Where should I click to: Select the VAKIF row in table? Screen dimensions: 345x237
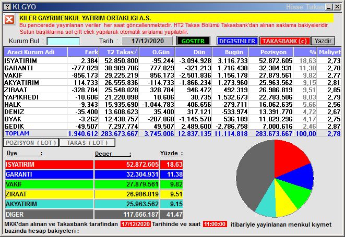pos(172,75)
